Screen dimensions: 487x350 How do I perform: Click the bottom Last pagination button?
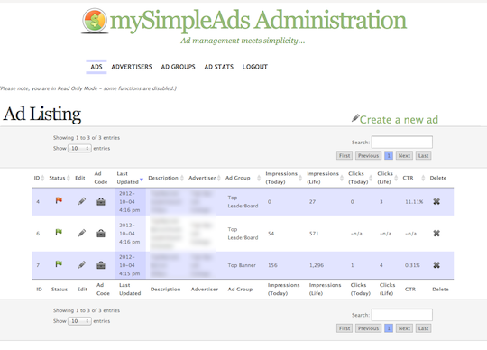click(x=423, y=328)
